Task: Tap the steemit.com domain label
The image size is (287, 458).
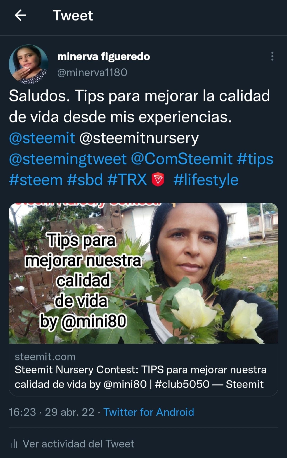Action: click(45, 356)
